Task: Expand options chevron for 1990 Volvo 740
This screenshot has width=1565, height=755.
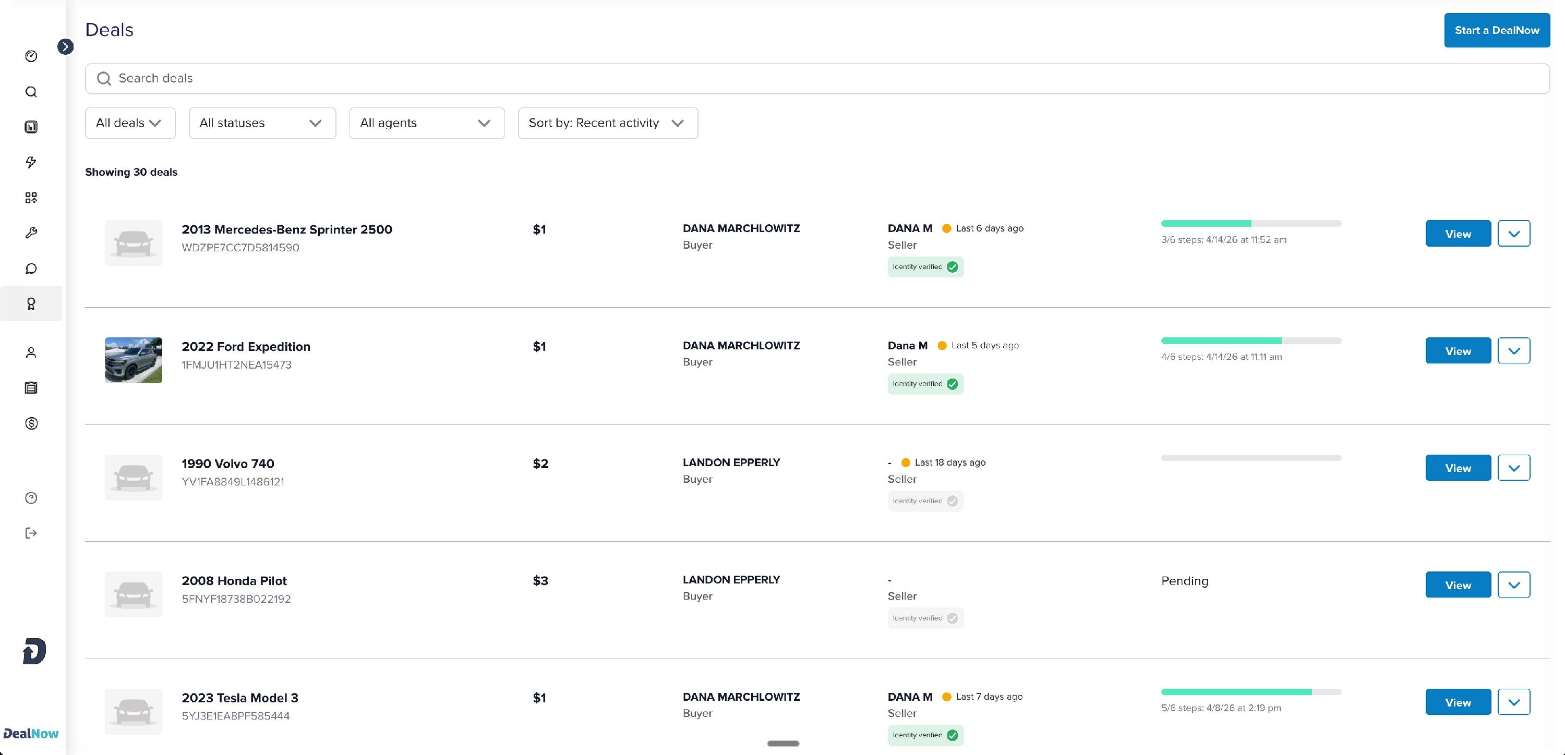Action: click(1513, 468)
